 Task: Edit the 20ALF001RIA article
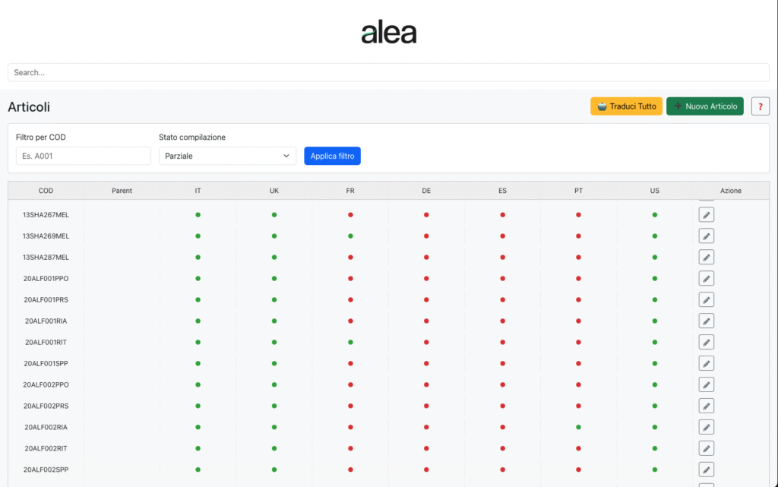point(706,321)
